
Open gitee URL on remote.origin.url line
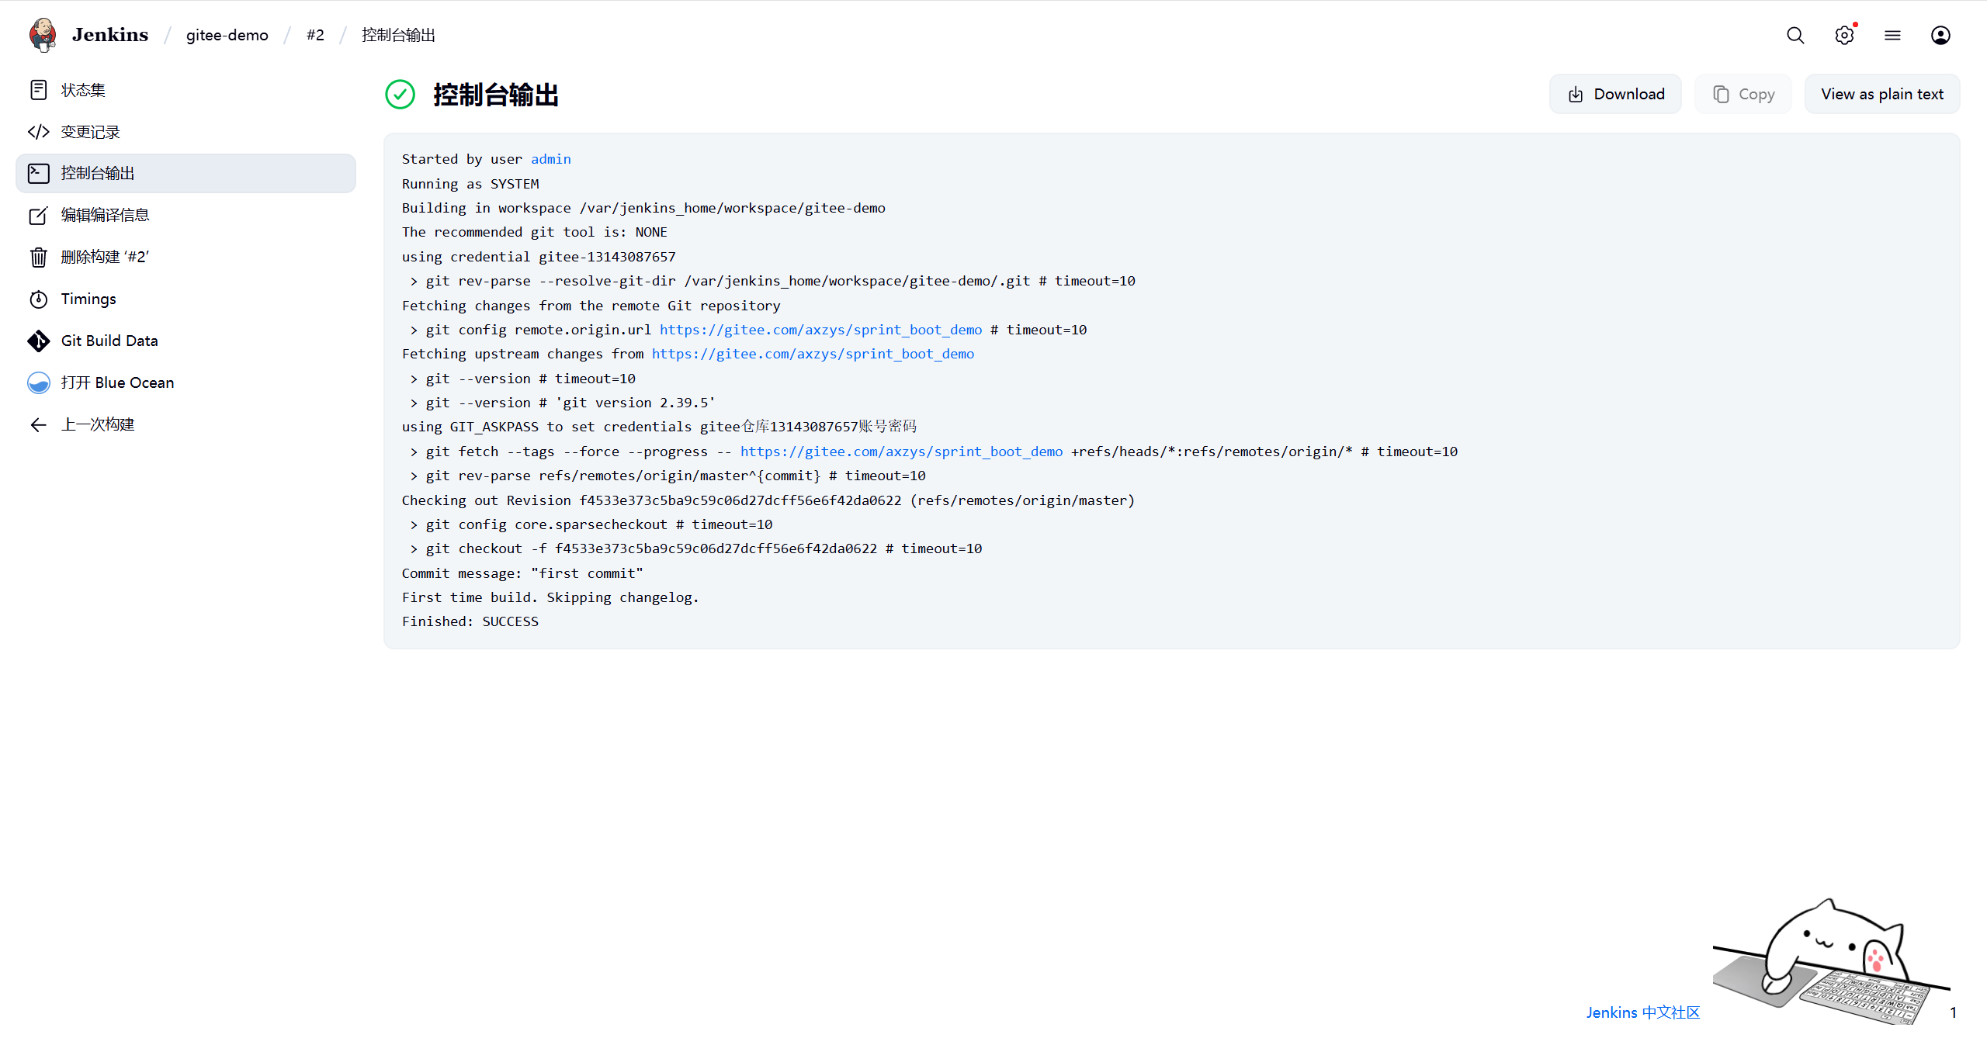(821, 330)
